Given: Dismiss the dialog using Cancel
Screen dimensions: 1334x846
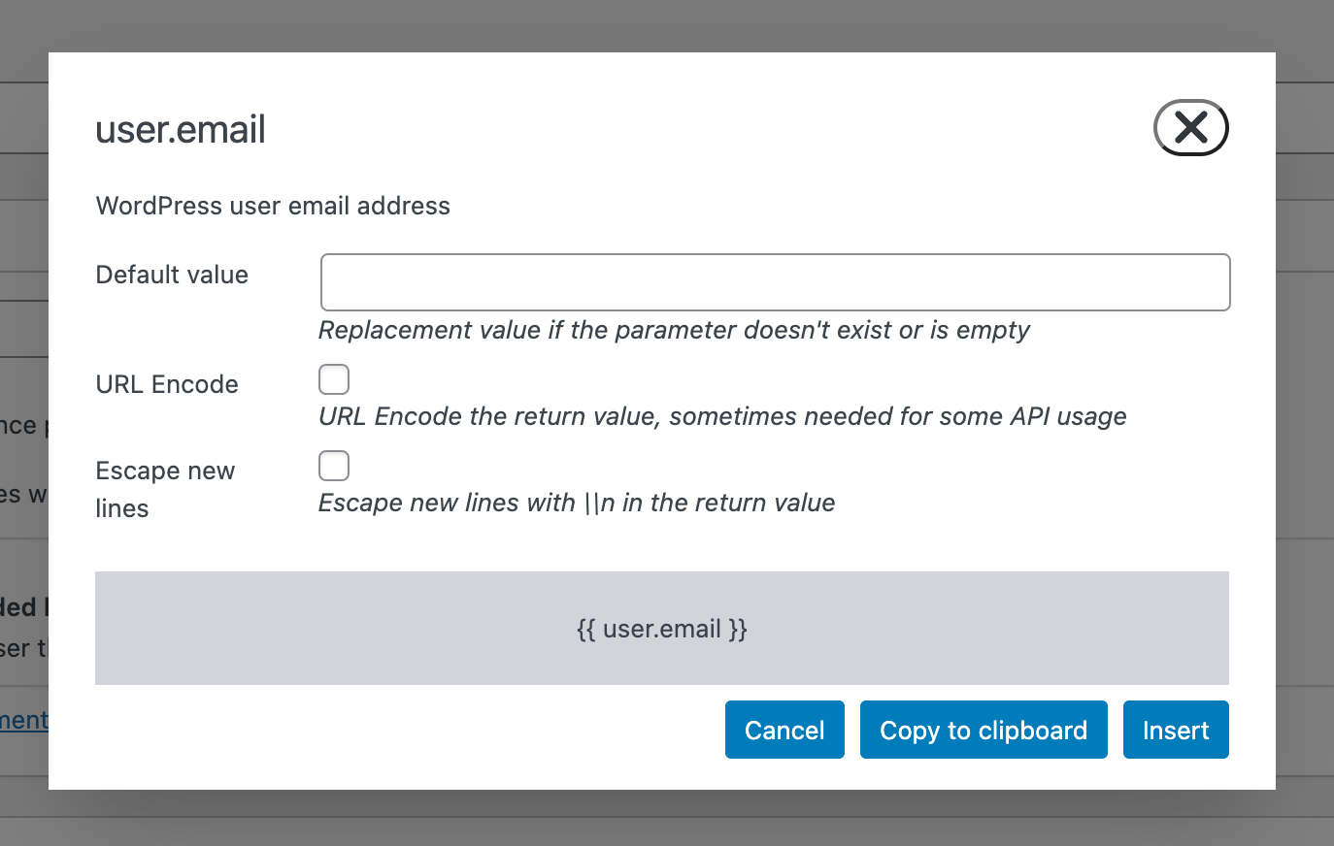Looking at the screenshot, I should click(x=784, y=730).
